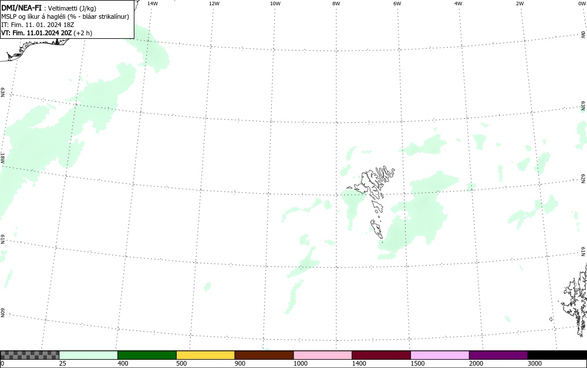This screenshot has height=368, width=587.
Task: Click the light pink 1000–1400 legend swatch
Action: tap(323, 355)
